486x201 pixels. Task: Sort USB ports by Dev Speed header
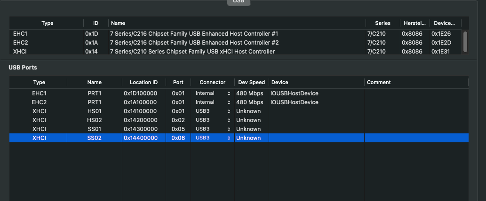tap(251, 82)
